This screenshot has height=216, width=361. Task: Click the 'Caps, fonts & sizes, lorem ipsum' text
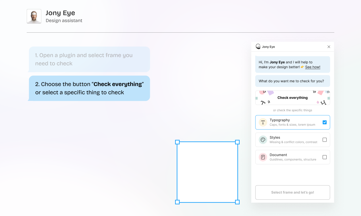(x=292, y=125)
